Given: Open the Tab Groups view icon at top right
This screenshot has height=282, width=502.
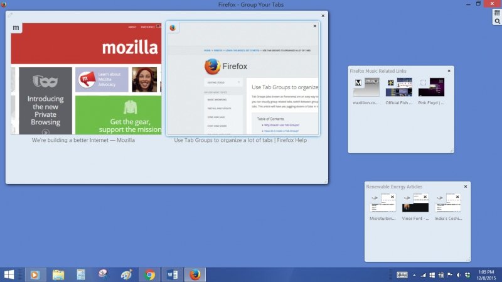Looking at the screenshot, I should 497,13.
